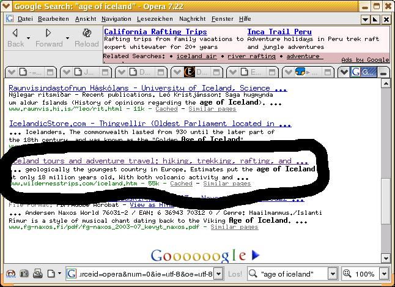Click the menu bar restore page button

pyautogui.click(x=375, y=20)
